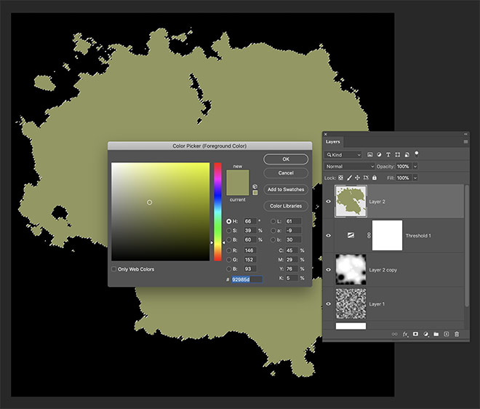Enable the Only Web Colors checkbox
The image size is (480, 409).
(x=114, y=269)
